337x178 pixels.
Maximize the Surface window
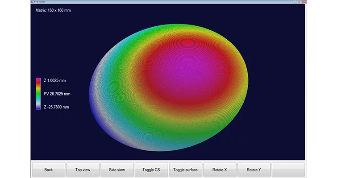[299, 2]
